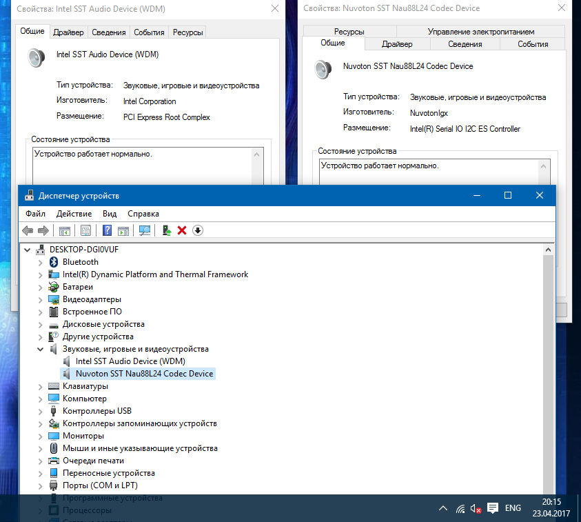581x522 pixels.
Task: Click the Видеоадаптеры display adapter icon
Action: [x=54, y=299]
